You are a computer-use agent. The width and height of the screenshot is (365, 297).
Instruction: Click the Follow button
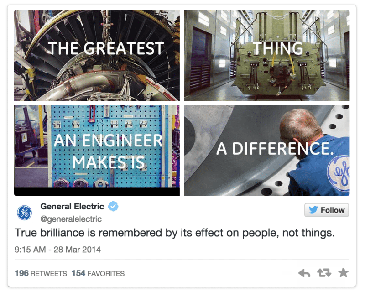pos(327,210)
